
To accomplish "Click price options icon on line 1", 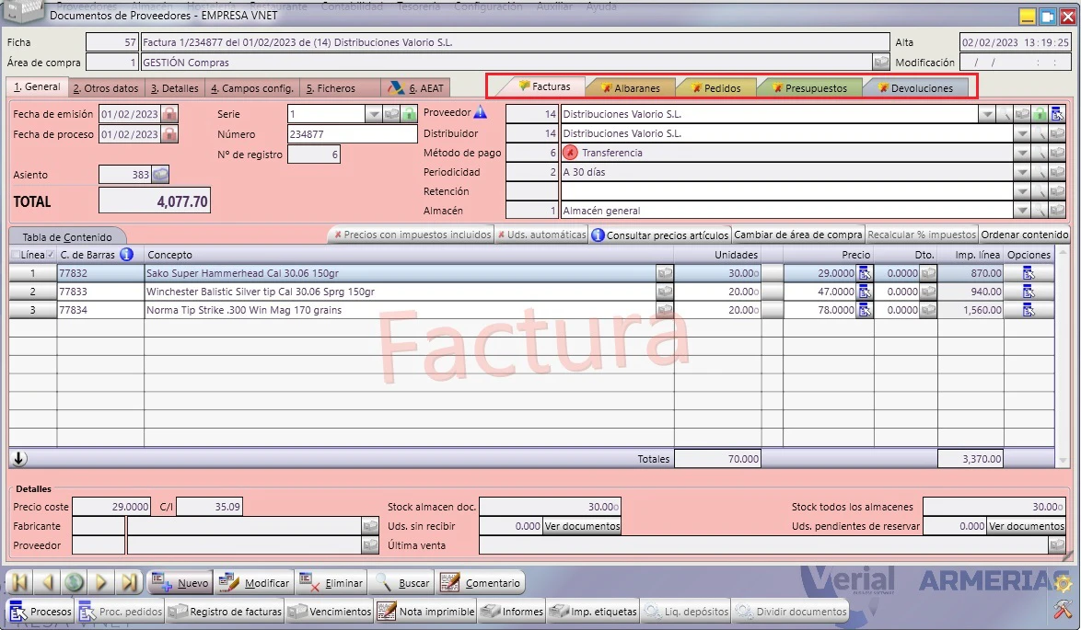I will tap(865, 273).
